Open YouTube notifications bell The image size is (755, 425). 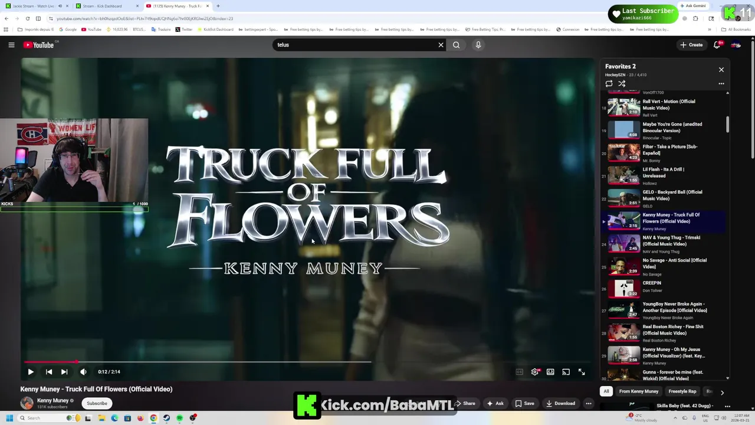pos(717,45)
